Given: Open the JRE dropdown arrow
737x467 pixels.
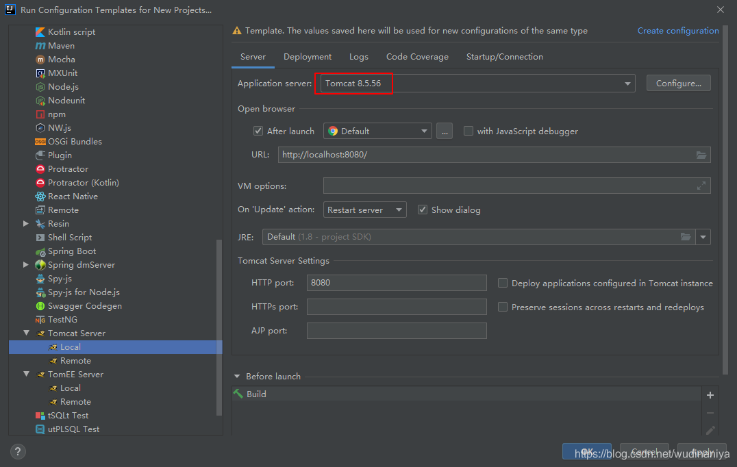Looking at the screenshot, I should click(x=703, y=237).
